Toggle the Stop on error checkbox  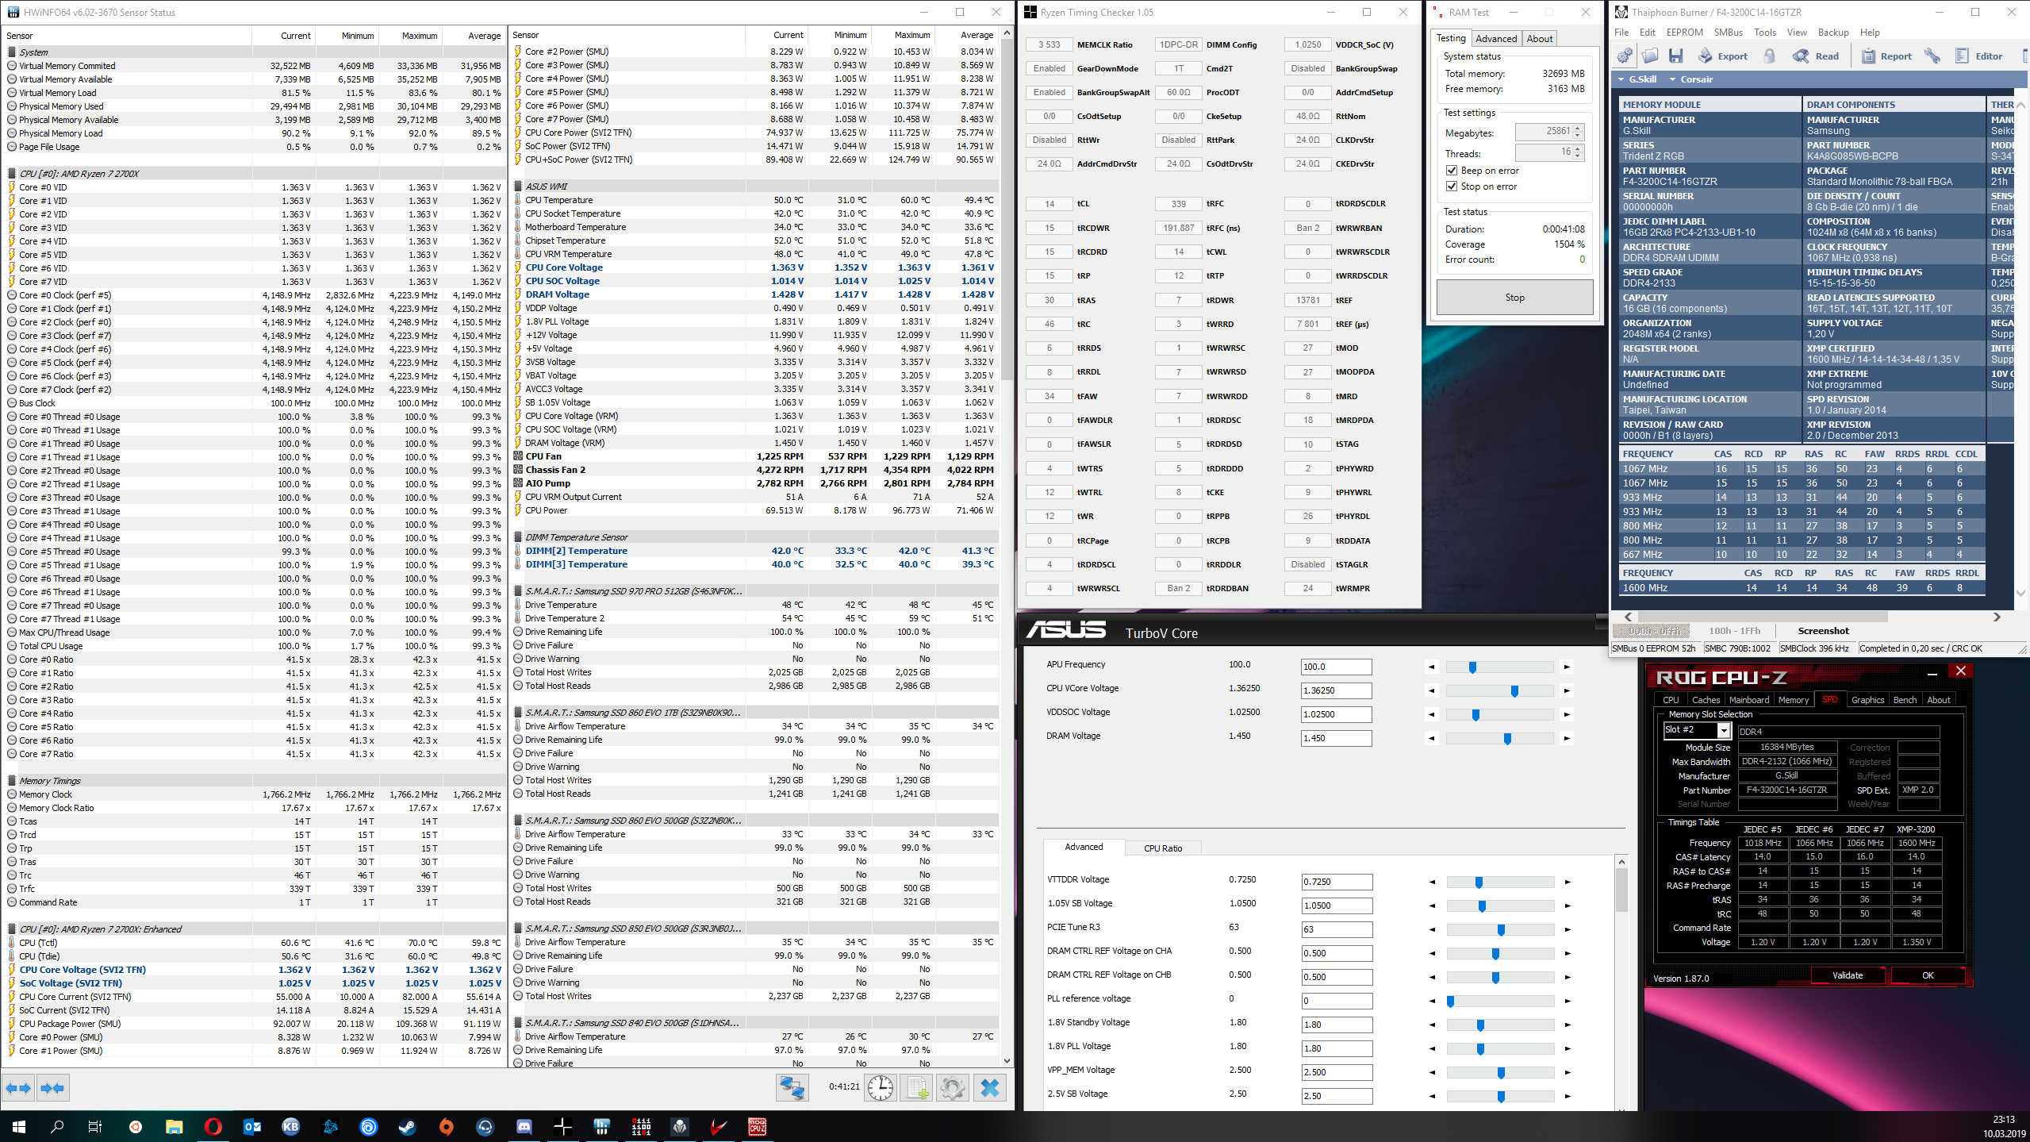(1452, 186)
